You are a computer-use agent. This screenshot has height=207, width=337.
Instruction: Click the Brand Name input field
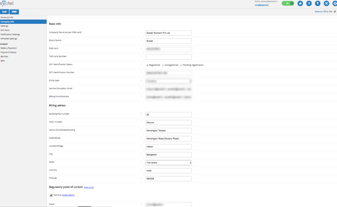click(x=168, y=41)
